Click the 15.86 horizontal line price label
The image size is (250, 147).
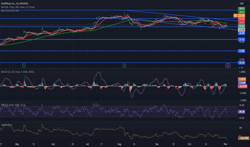(x=241, y=51)
